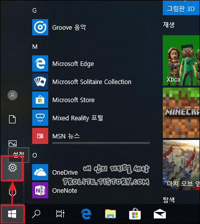
Task: Open the Minecraft tile
Action: point(181,113)
